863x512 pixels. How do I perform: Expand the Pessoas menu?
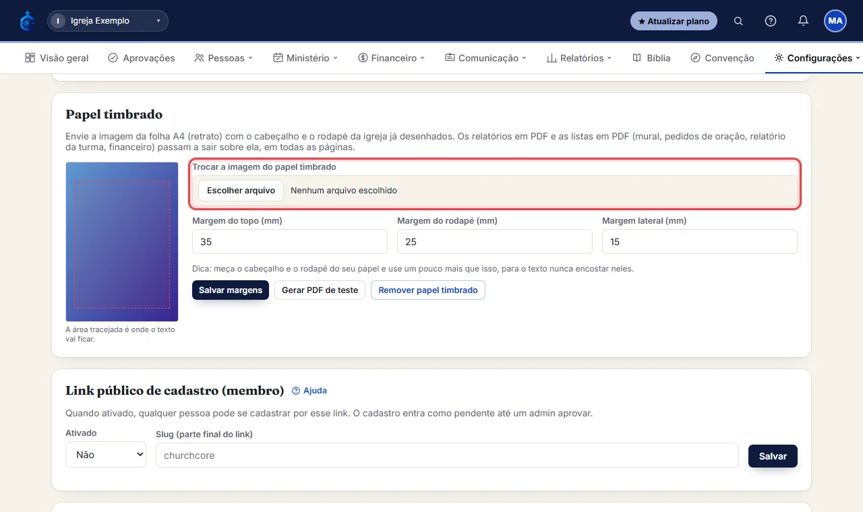coord(223,58)
